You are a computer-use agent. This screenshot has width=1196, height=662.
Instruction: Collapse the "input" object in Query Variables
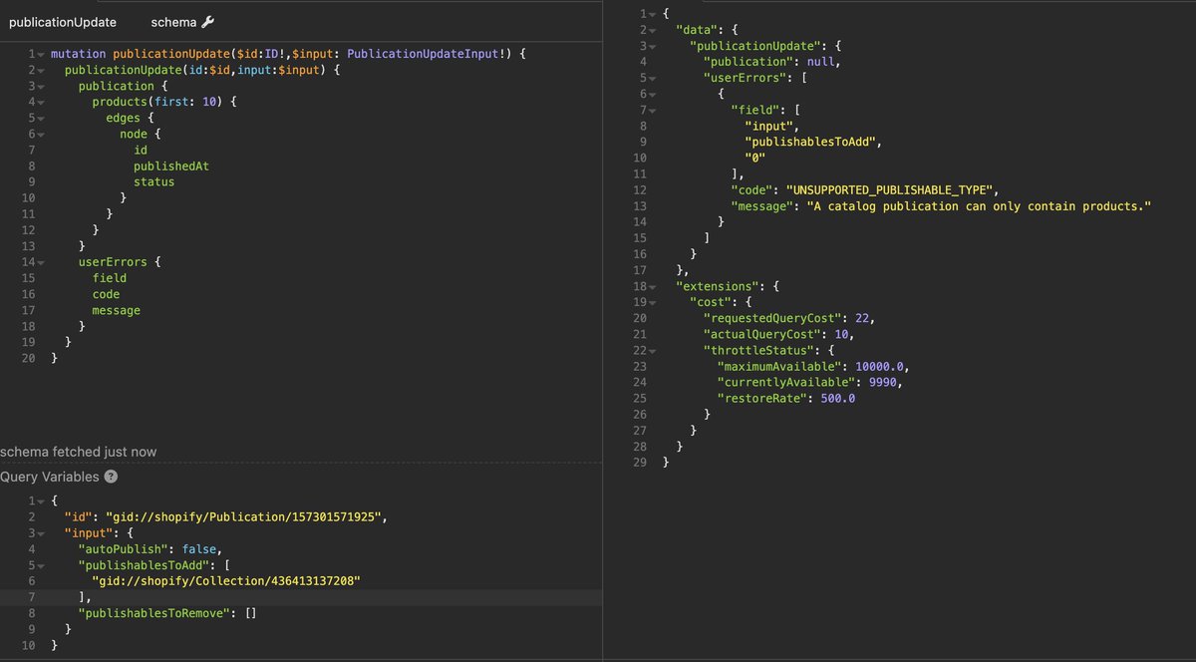(43, 533)
